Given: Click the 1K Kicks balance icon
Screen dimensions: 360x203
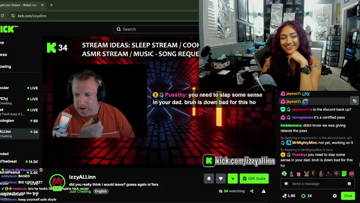Looking at the screenshot, I should tap(303, 196).
